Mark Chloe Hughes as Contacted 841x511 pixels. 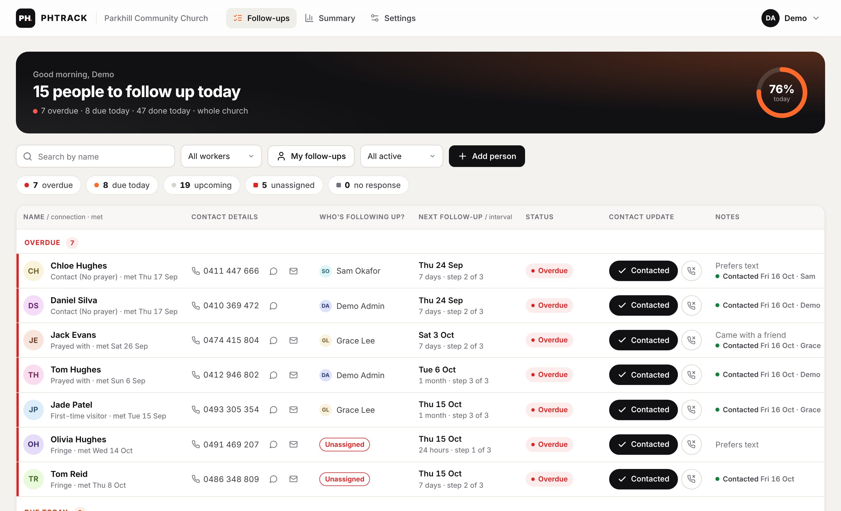tap(643, 271)
